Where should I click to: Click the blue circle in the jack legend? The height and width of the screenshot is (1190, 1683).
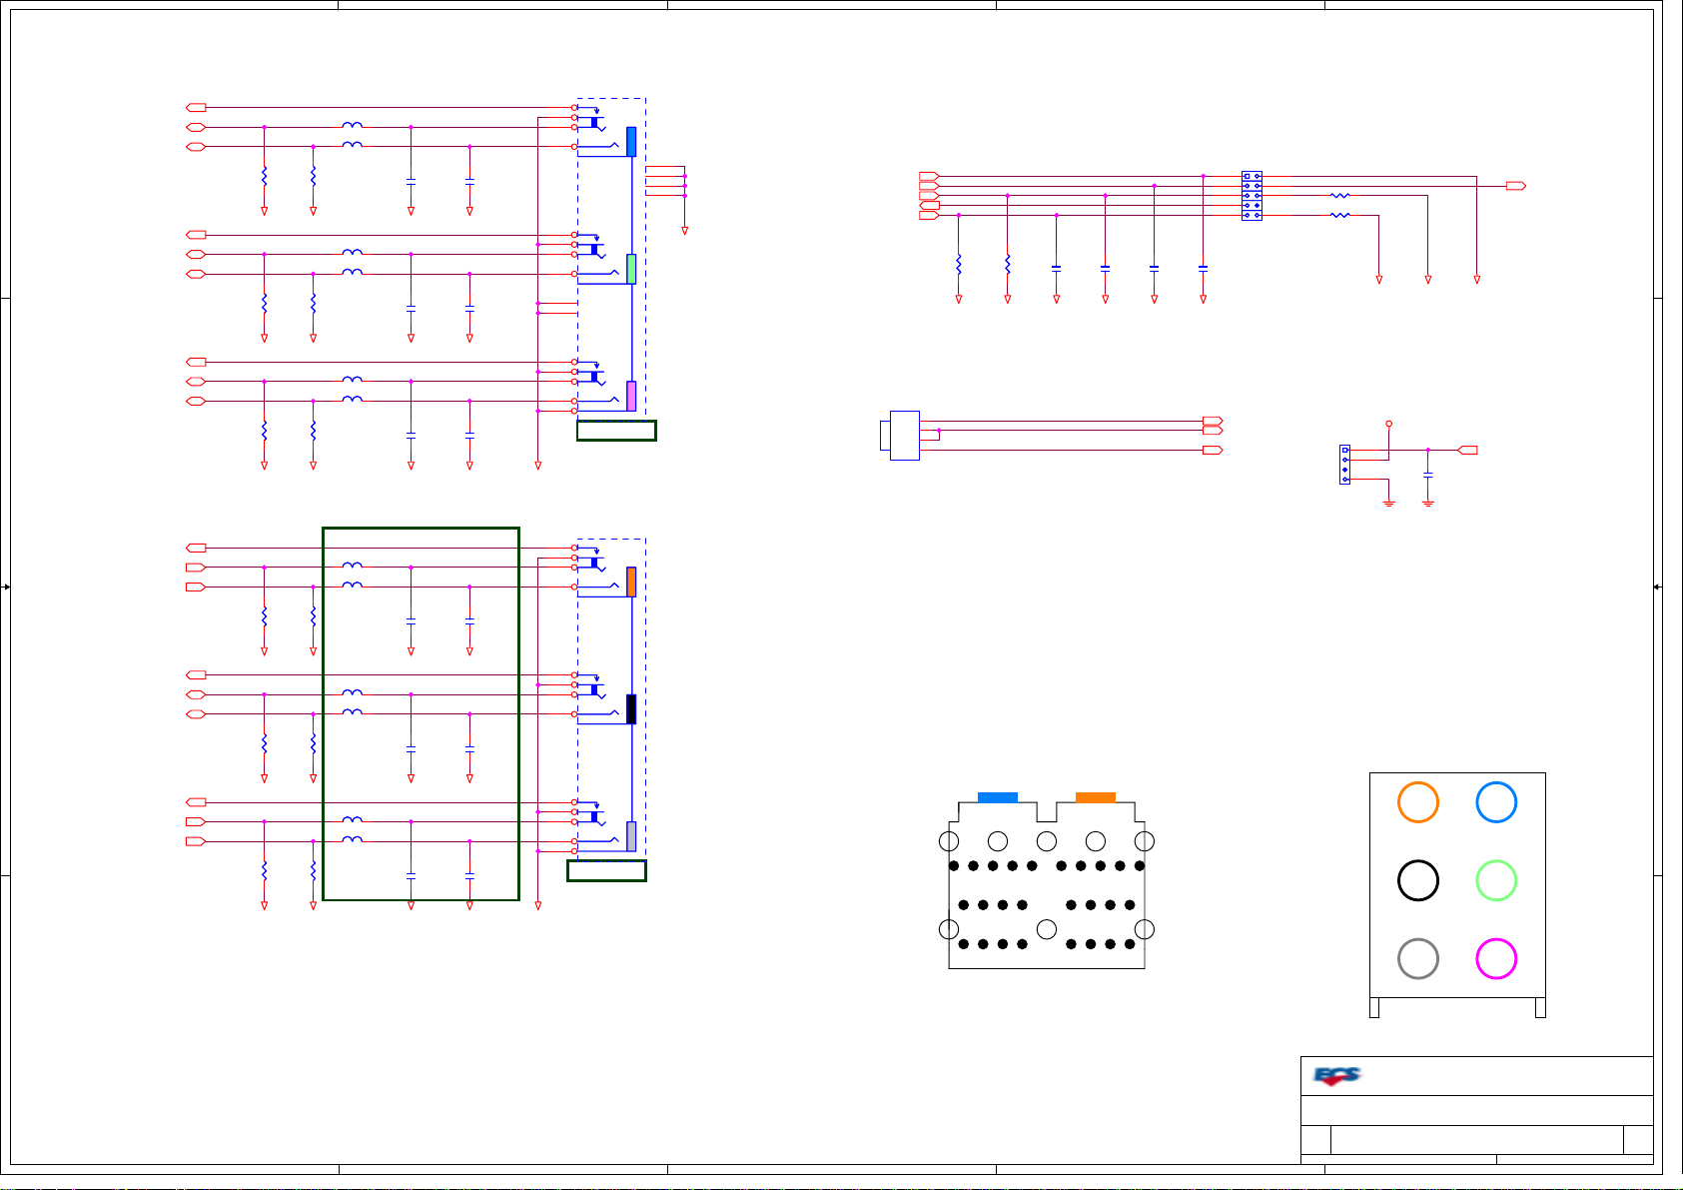coord(1496,802)
